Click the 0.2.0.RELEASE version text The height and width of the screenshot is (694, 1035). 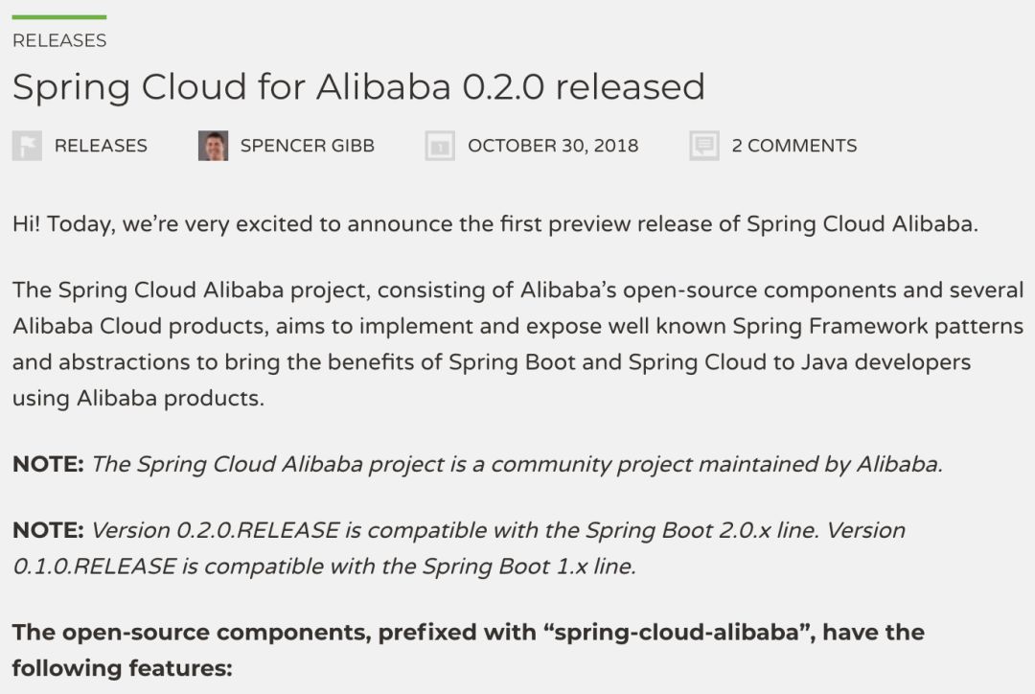click(x=257, y=530)
